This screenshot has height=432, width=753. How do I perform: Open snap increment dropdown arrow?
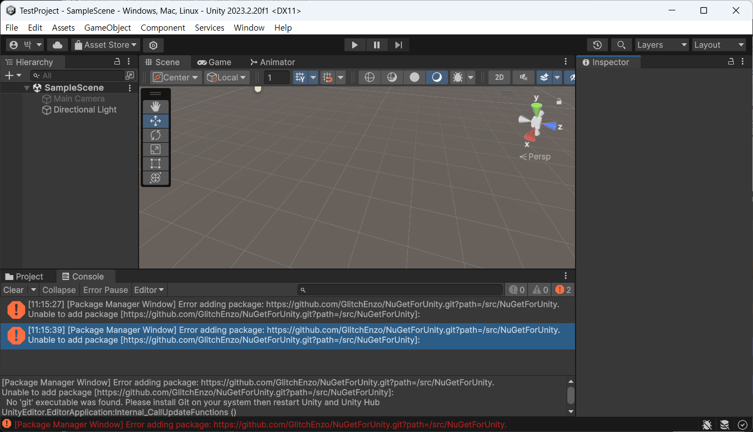[x=341, y=78]
